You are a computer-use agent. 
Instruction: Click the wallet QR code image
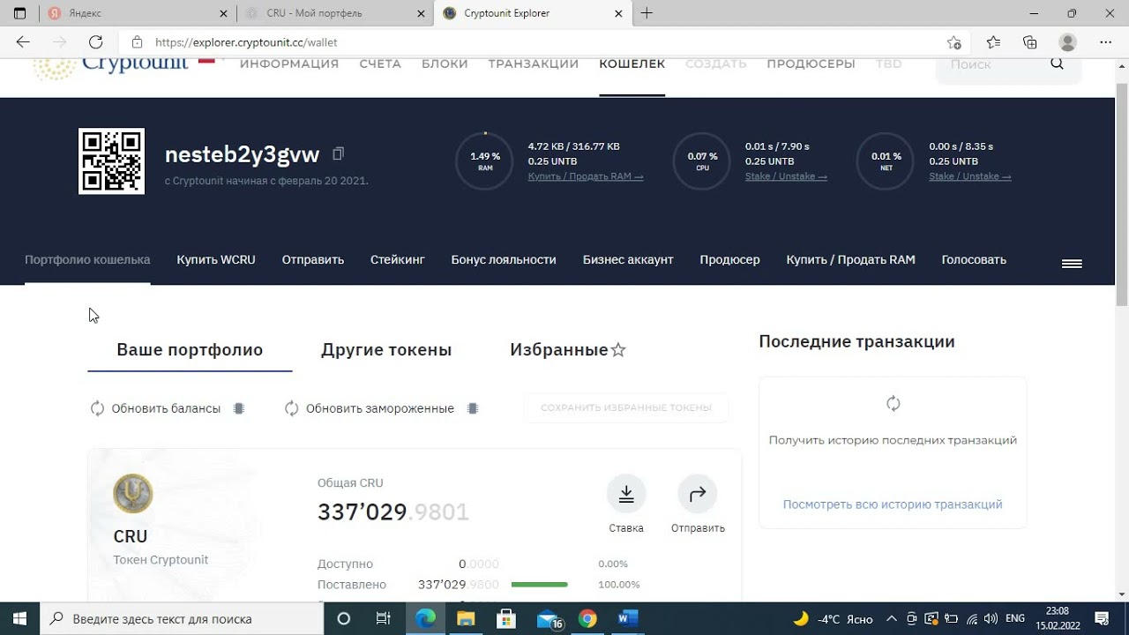(x=111, y=161)
